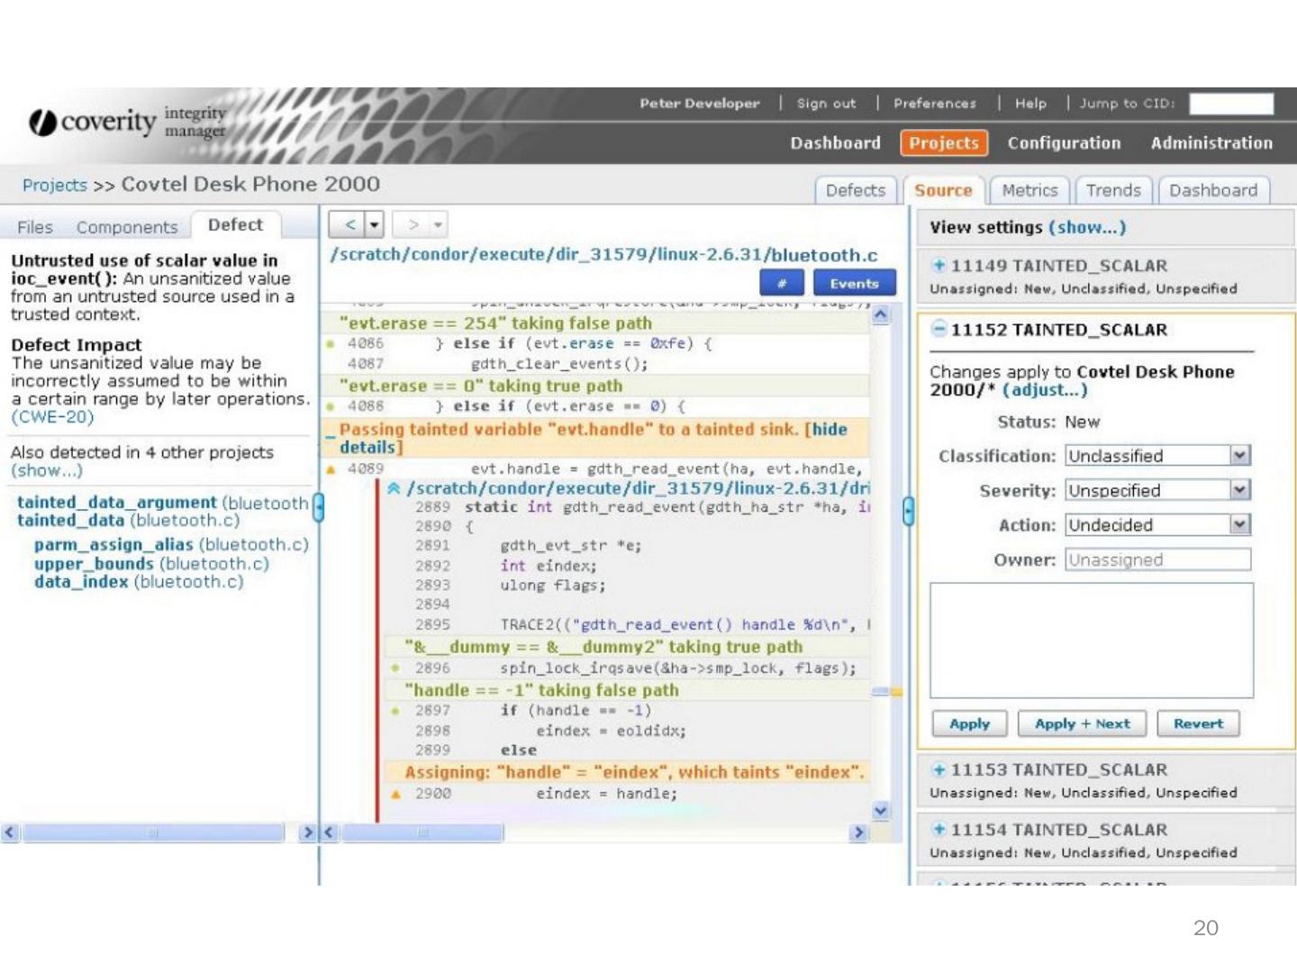1297x973 pixels.
Task: Click the blue # line-number button
Action: tap(781, 283)
